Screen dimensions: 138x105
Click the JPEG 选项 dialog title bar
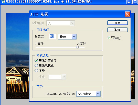click(77, 14)
